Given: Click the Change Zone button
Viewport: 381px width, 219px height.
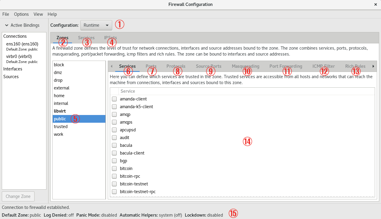Looking at the screenshot, I should coord(18,196).
